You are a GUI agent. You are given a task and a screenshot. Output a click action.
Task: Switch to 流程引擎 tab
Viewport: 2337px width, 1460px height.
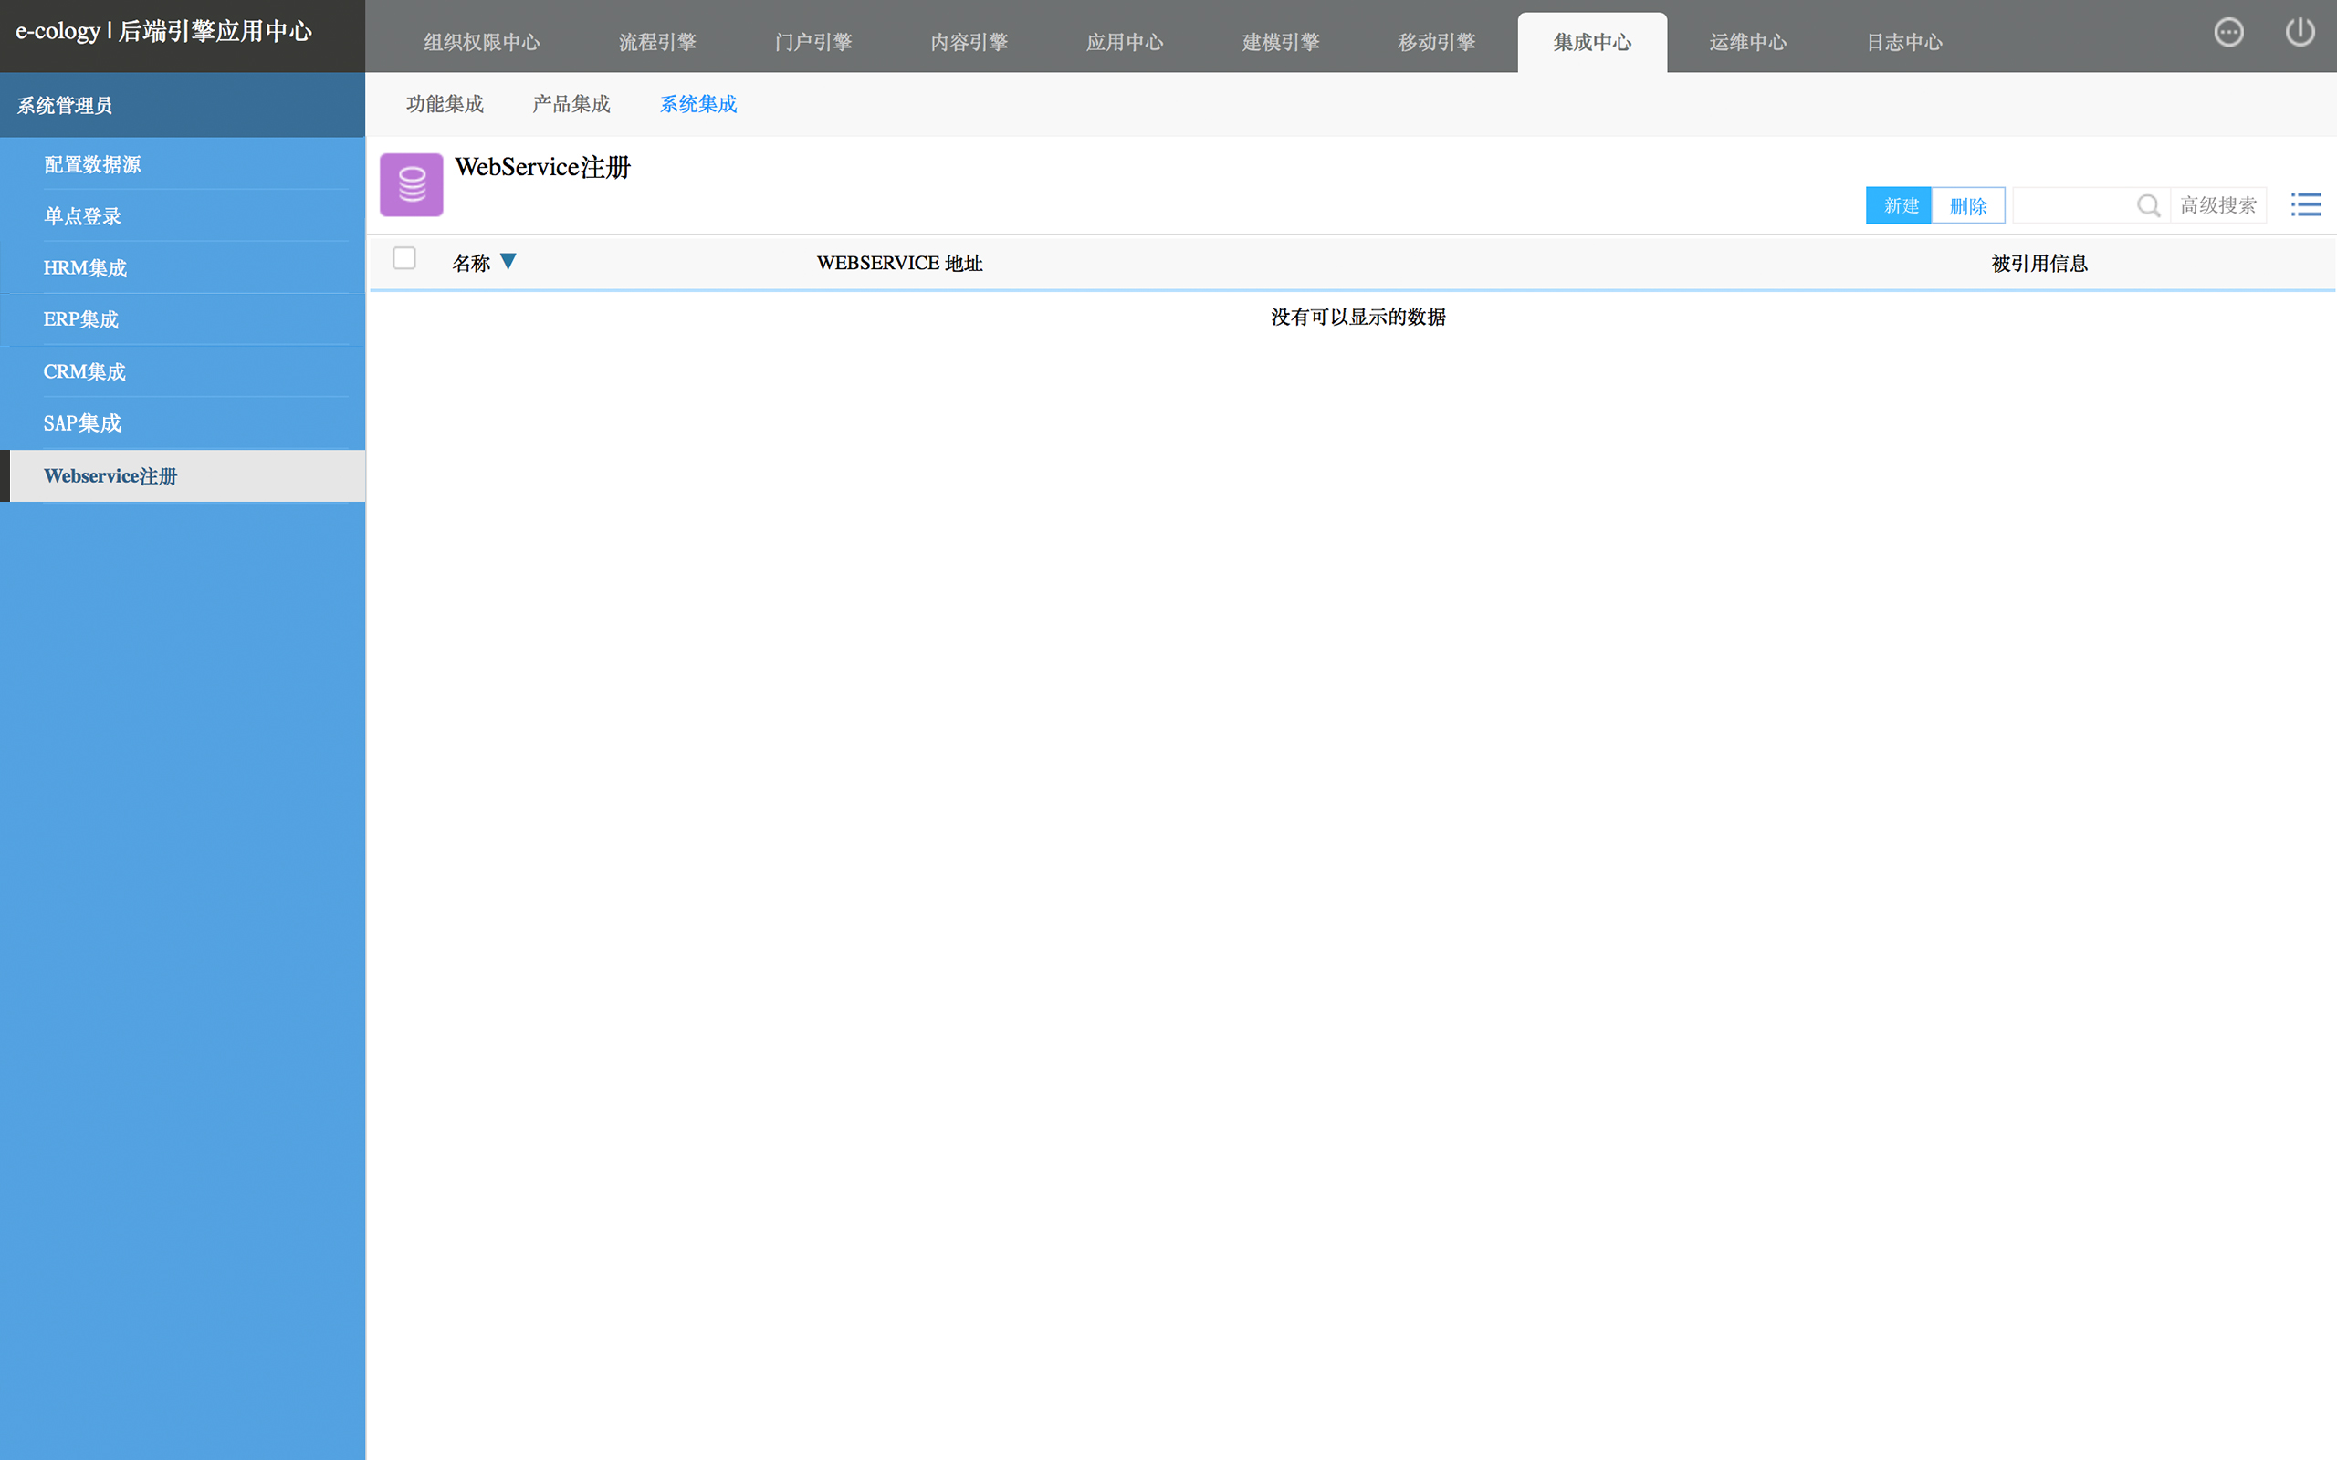(656, 43)
